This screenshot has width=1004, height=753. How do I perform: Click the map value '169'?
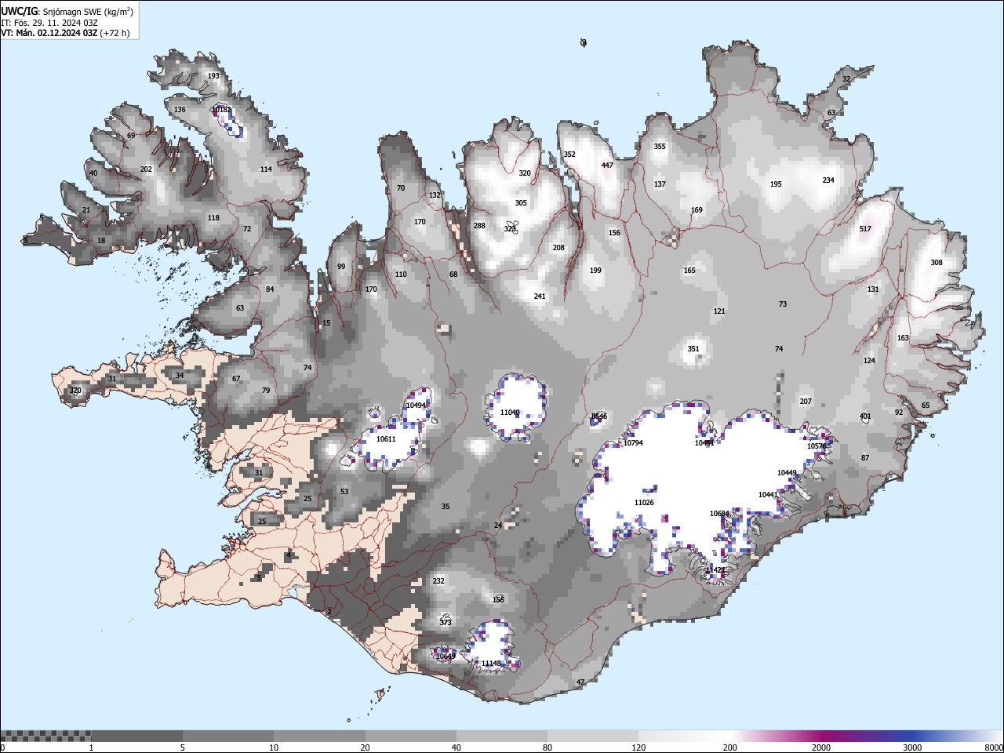point(697,210)
